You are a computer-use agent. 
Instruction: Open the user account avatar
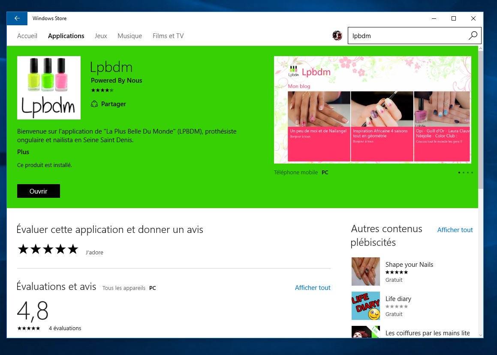tap(337, 36)
